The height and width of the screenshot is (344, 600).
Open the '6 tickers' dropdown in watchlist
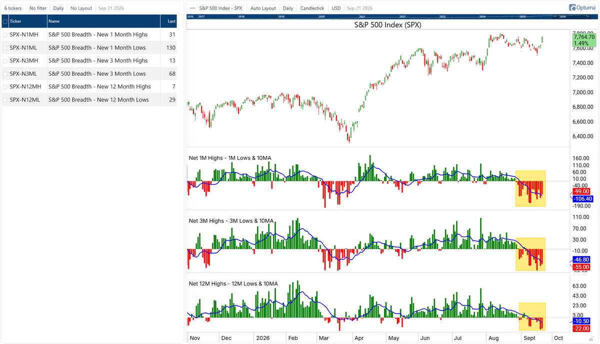pyautogui.click(x=13, y=8)
